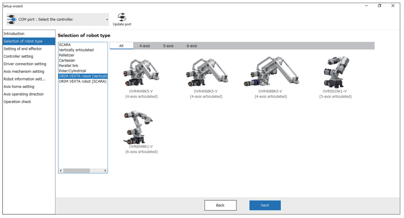Image resolution: width=404 pixels, height=218 pixels.
Task: Open Setting of end effector step
Action: coord(23,49)
